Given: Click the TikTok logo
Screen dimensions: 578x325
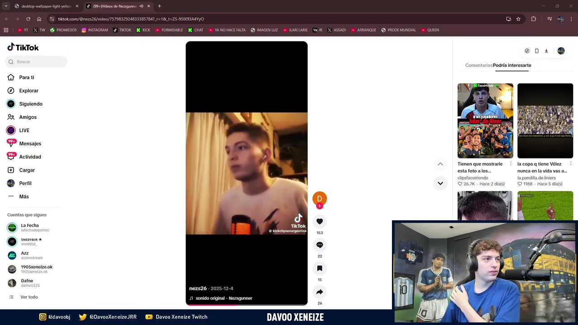Looking at the screenshot, I should 23,47.
